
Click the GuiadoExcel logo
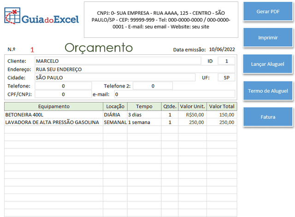(x=41, y=16)
